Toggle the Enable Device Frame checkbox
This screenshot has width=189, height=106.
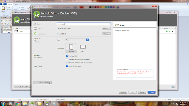[x=67, y=66]
